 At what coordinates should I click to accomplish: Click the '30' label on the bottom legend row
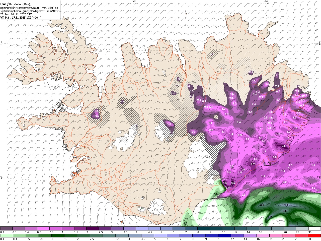(x=309, y=239)
